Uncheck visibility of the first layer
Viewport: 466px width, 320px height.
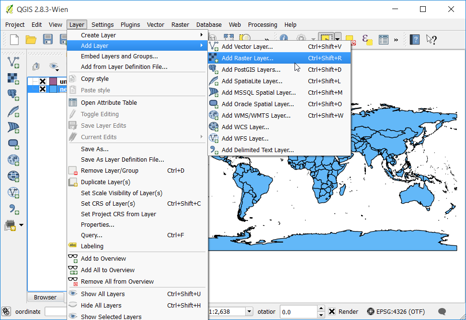[x=43, y=81]
